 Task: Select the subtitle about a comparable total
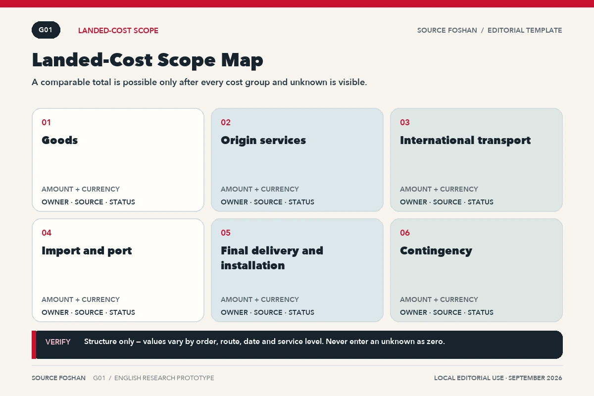[199, 82]
